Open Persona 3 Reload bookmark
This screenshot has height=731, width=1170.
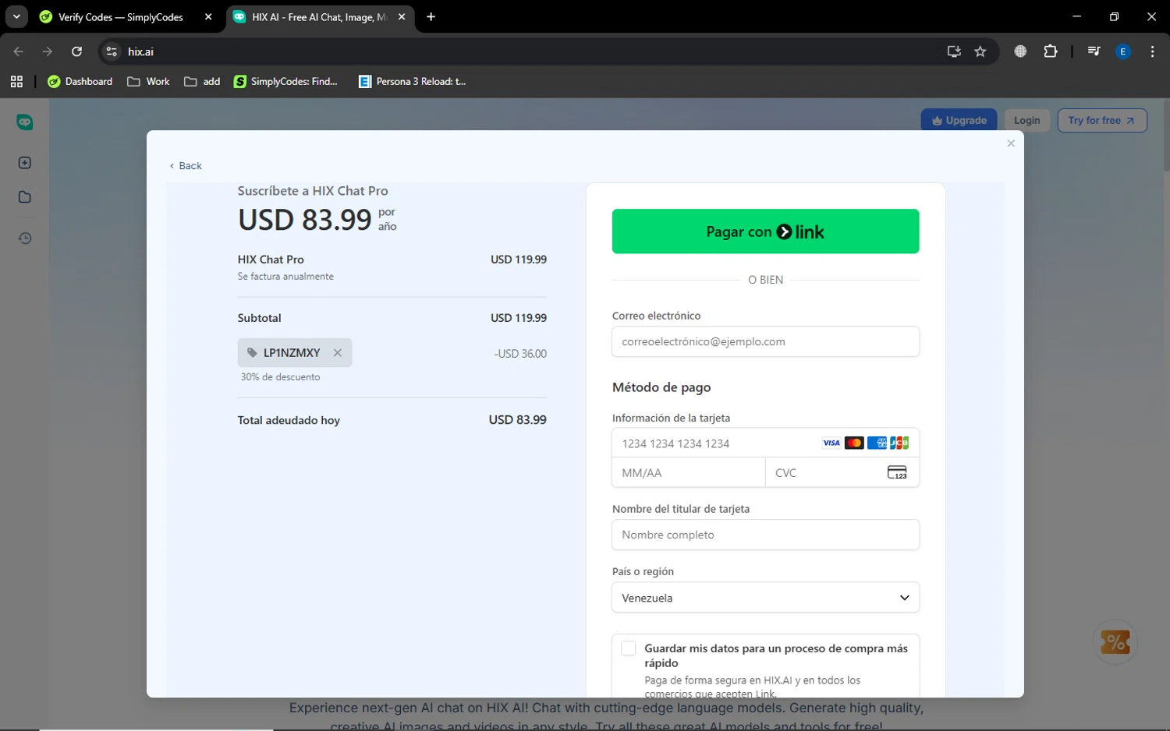pyautogui.click(x=412, y=81)
